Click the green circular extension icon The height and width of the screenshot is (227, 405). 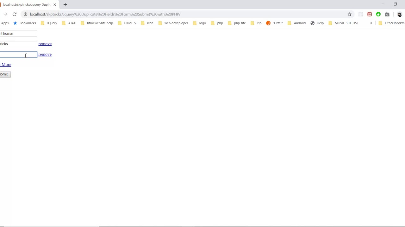[378, 14]
